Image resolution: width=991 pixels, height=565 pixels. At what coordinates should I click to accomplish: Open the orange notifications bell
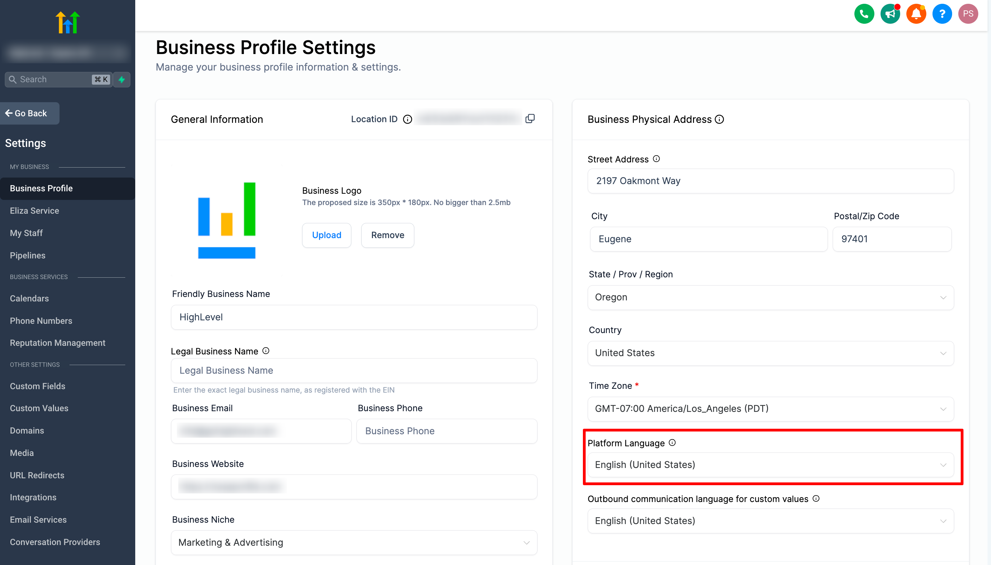(x=916, y=14)
